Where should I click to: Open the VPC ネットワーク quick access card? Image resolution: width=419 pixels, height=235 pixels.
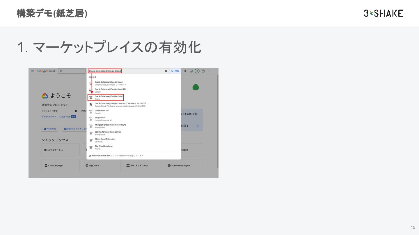coord(143,165)
